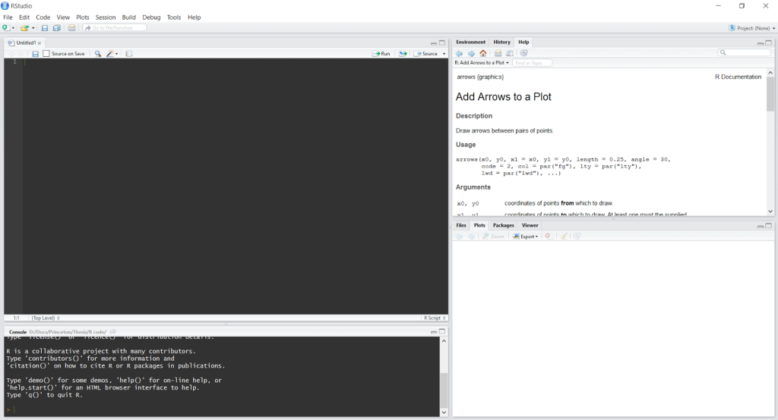Click the Help pane vertical scrollbar
This screenshot has height=420, width=778.
click(x=770, y=143)
